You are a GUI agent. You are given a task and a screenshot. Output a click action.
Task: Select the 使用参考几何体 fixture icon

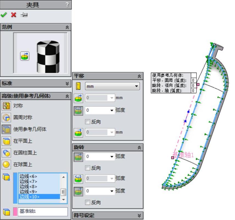6,129
